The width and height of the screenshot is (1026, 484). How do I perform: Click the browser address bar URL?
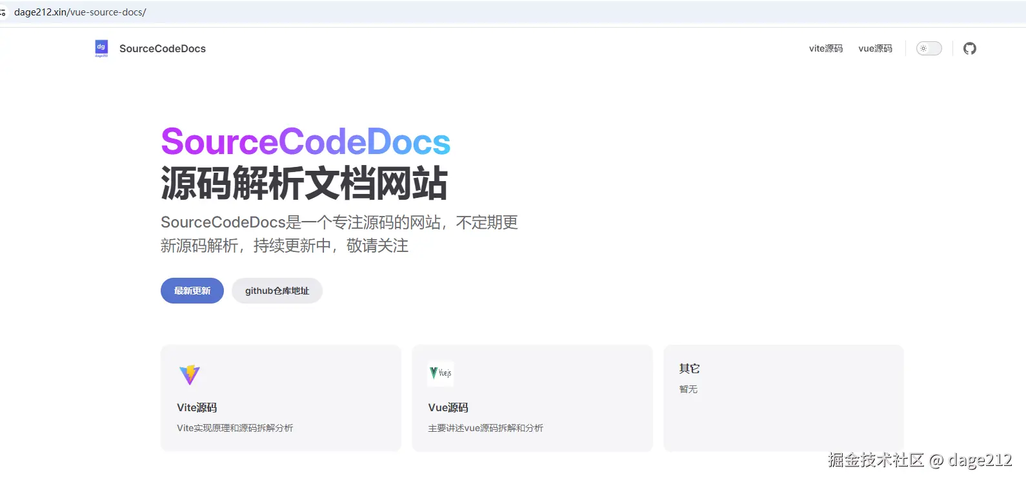[80, 12]
